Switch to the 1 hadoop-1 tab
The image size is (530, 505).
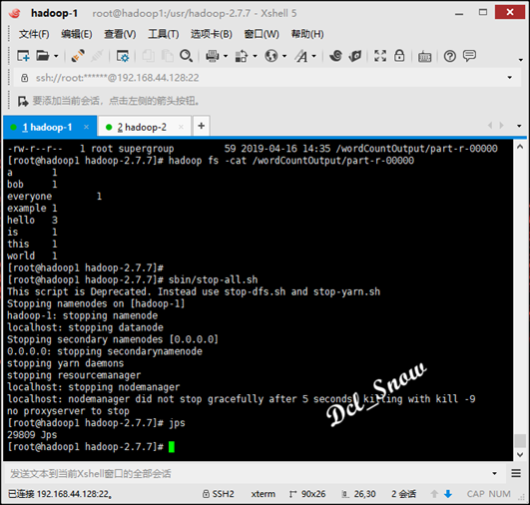click(x=50, y=127)
